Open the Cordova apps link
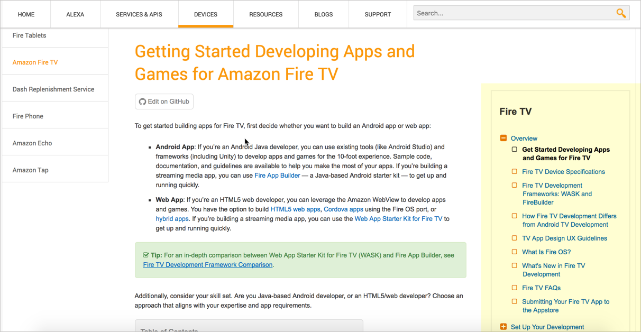 pyautogui.click(x=343, y=209)
